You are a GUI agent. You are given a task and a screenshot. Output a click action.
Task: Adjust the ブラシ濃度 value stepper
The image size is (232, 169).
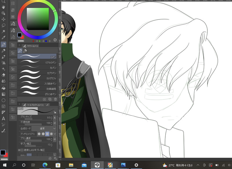coord(52,139)
